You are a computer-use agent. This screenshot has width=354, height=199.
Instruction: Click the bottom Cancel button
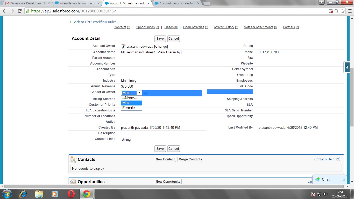pyautogui.click(x=174, y=149)
